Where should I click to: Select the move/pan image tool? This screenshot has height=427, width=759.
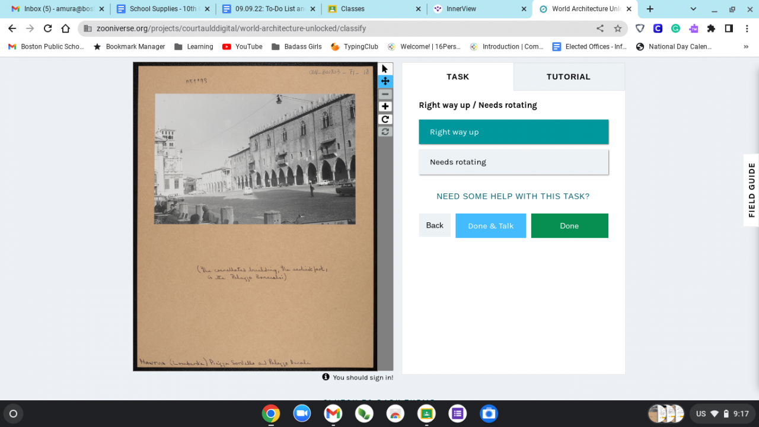385,81
